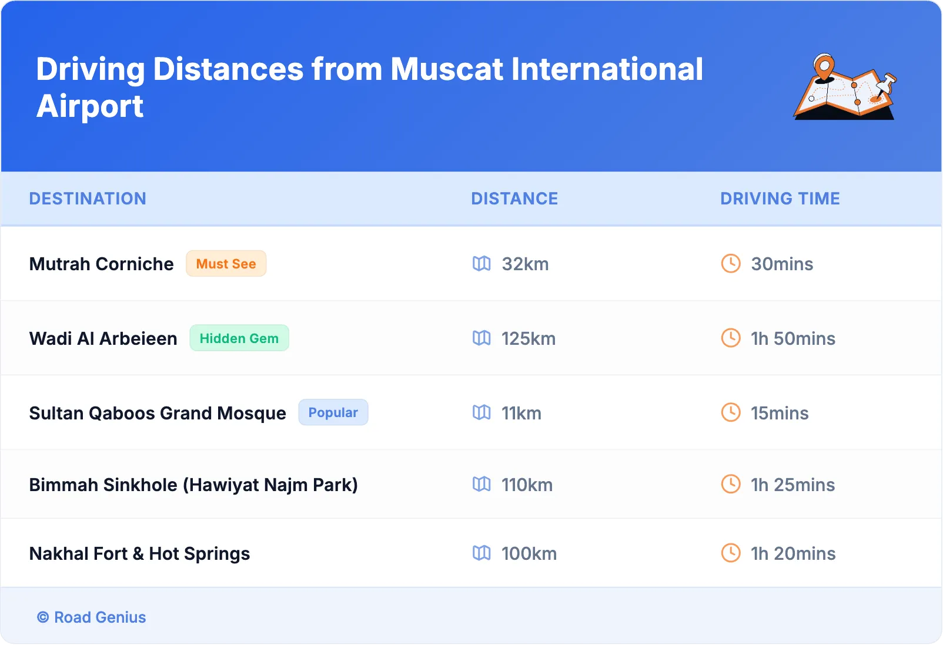Click the DISTANCE column header
The width and height of the screenshot is (943, 645).
pos(514,199)
